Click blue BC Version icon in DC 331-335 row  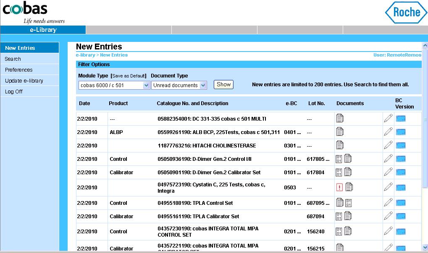[401, 119]
